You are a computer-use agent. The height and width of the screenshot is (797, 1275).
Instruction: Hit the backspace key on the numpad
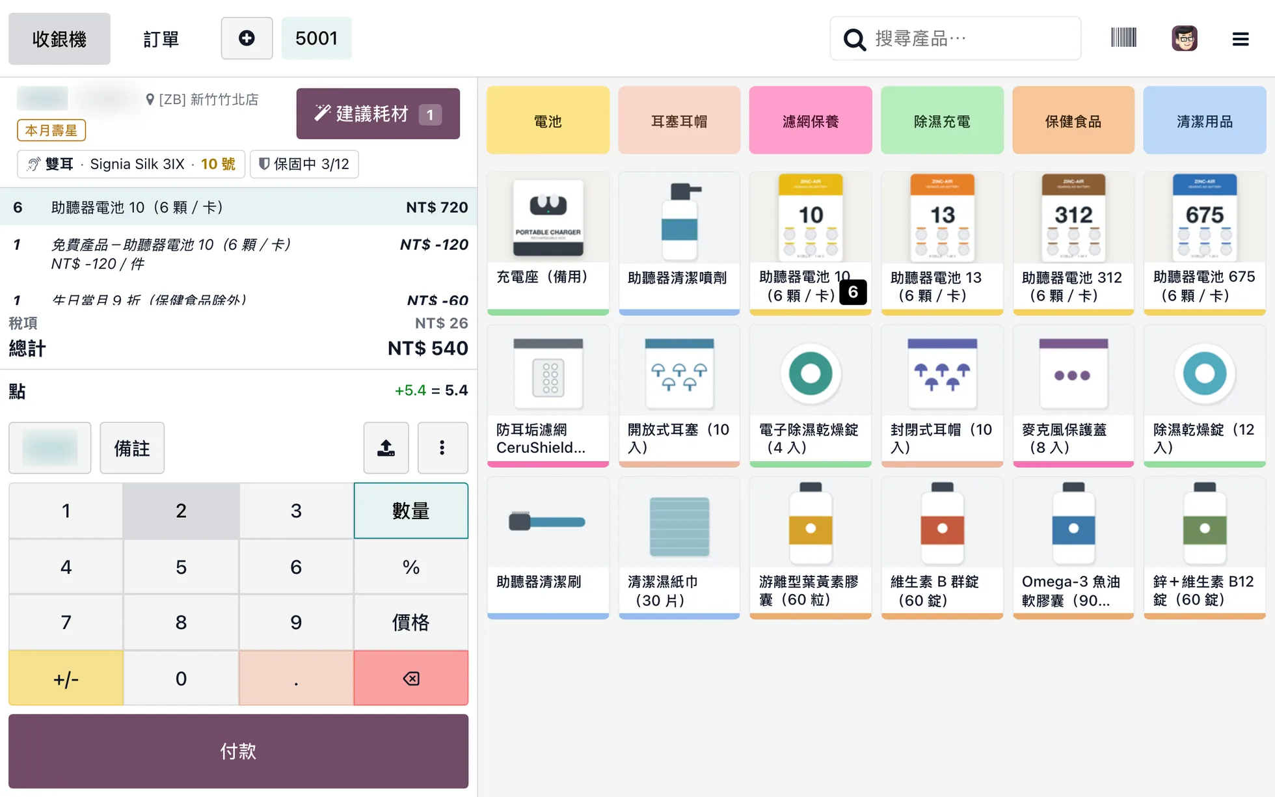[411, 678]
